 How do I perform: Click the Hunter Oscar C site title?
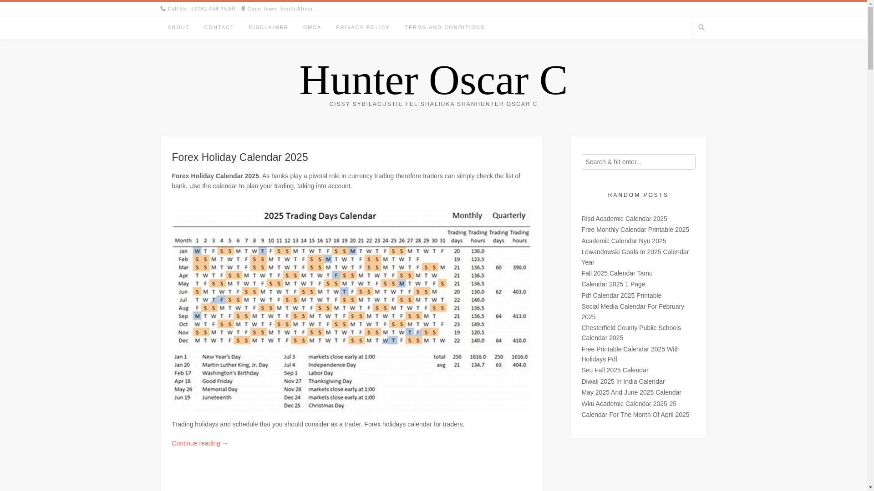point(433,80)
